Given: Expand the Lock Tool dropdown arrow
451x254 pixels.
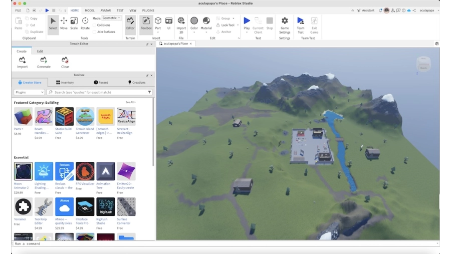Looking at the screenshot, I should click(238, 25).
